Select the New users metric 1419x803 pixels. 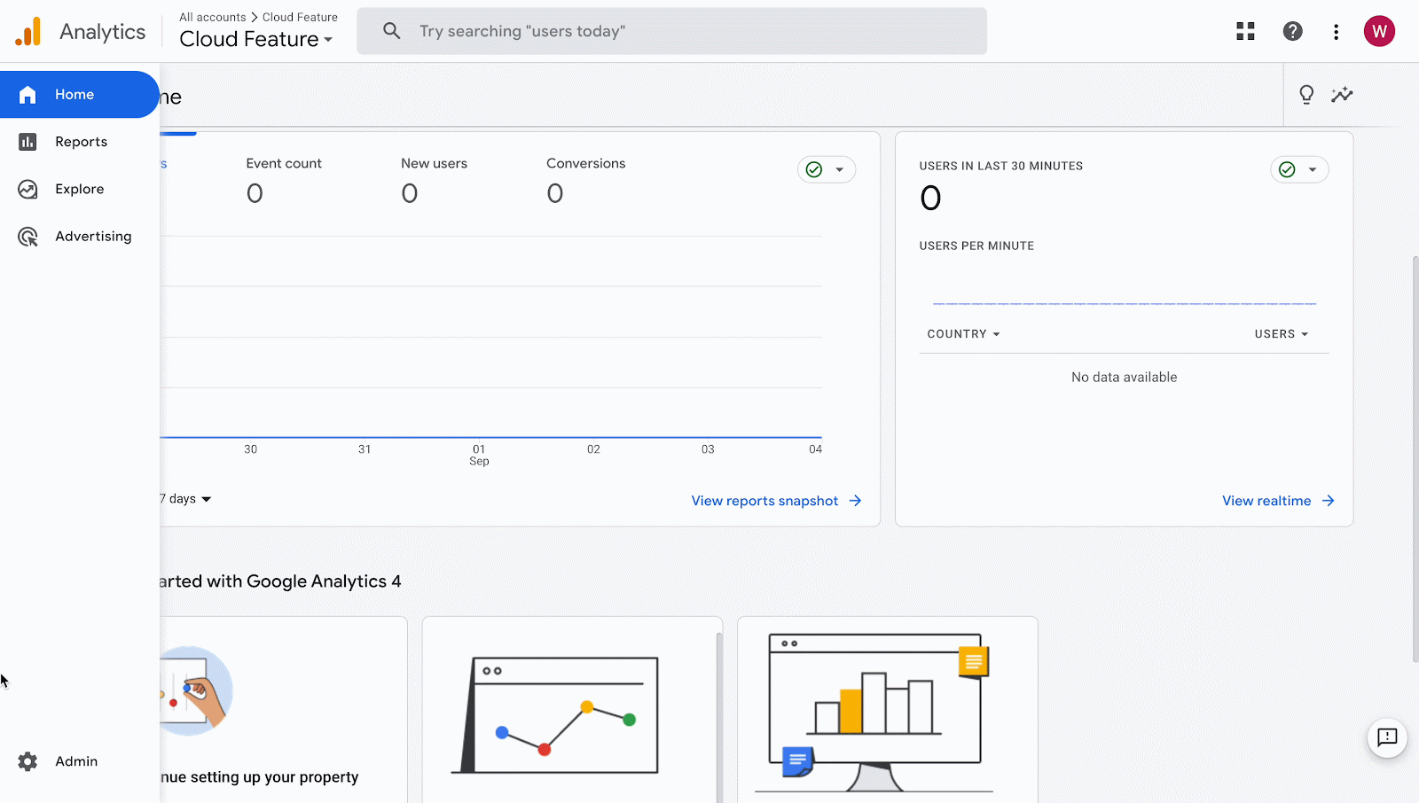click(434, 180)
